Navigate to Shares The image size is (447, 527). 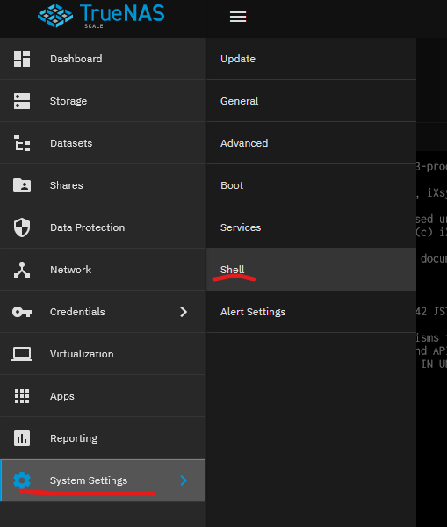[x=103, y=185]
